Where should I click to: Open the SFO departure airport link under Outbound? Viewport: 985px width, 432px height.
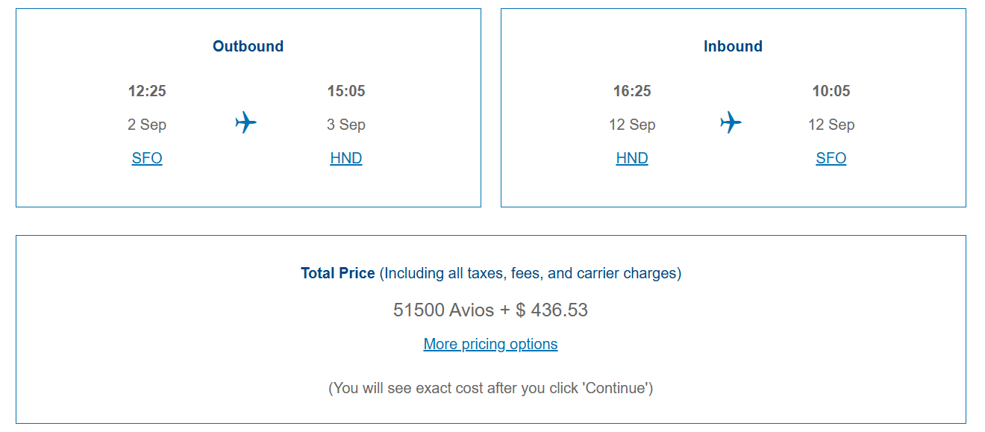coord(147,158)
